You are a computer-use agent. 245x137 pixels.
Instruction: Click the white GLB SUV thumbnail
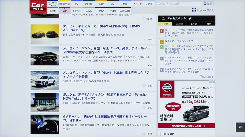pyautogui.click(x=45, y=80)
